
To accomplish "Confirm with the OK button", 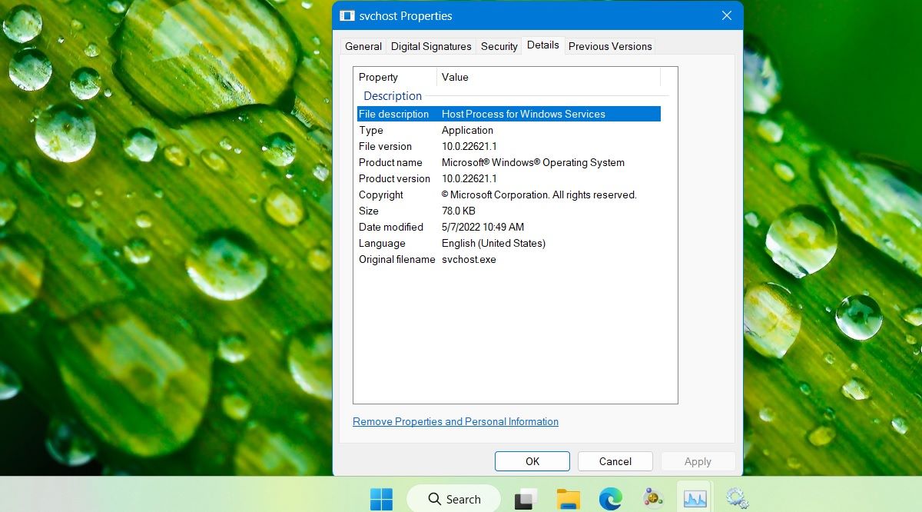I will [532, 461].
